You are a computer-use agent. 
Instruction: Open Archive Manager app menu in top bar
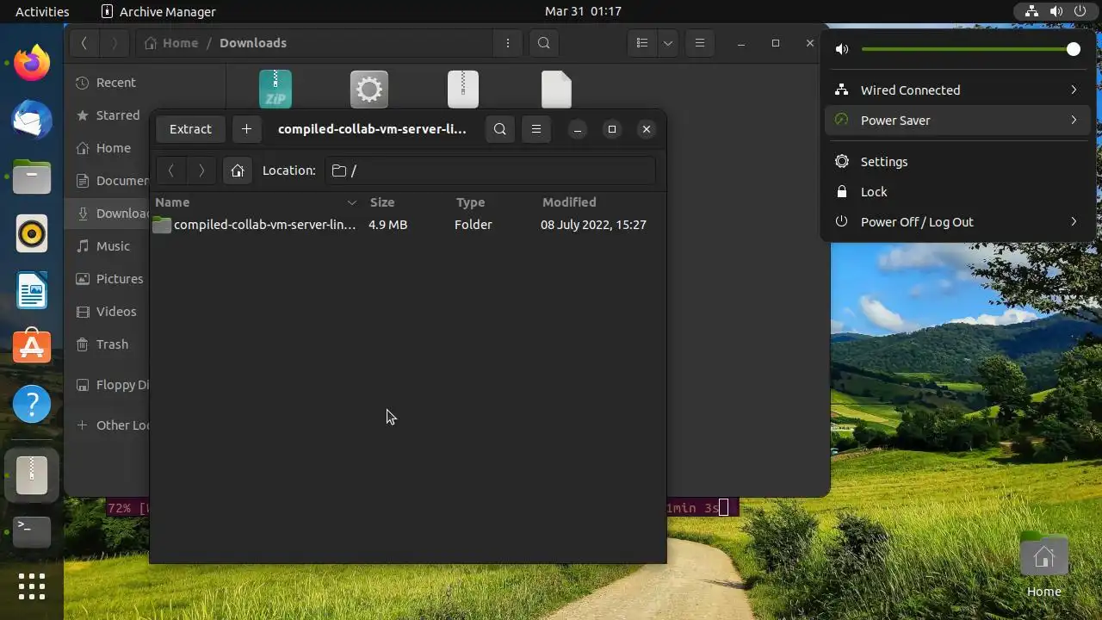click(158, 11)
